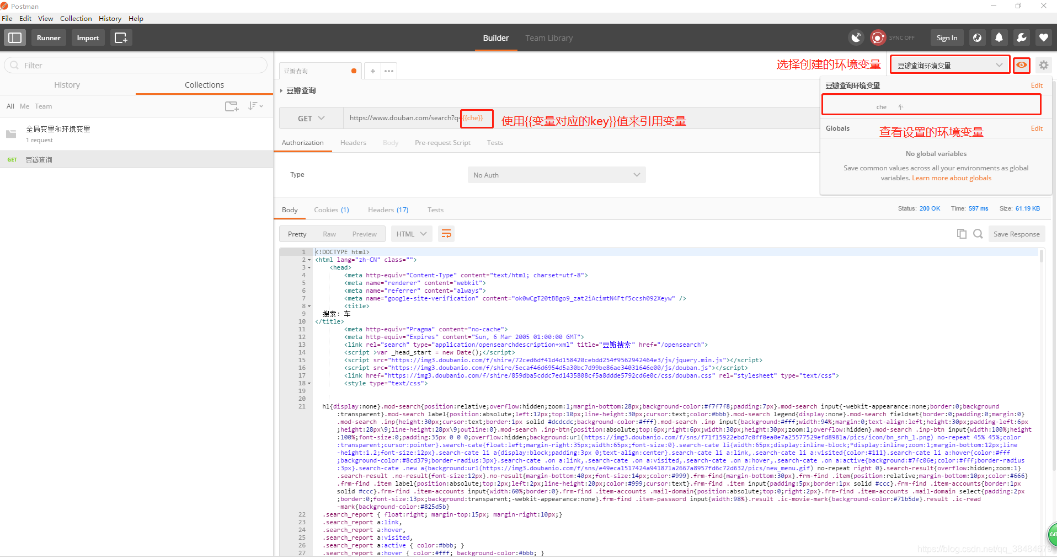Edit the 豆瓣查询环境变量 environment
This screenshot has width=1057, height=559.
point(1037,85)
